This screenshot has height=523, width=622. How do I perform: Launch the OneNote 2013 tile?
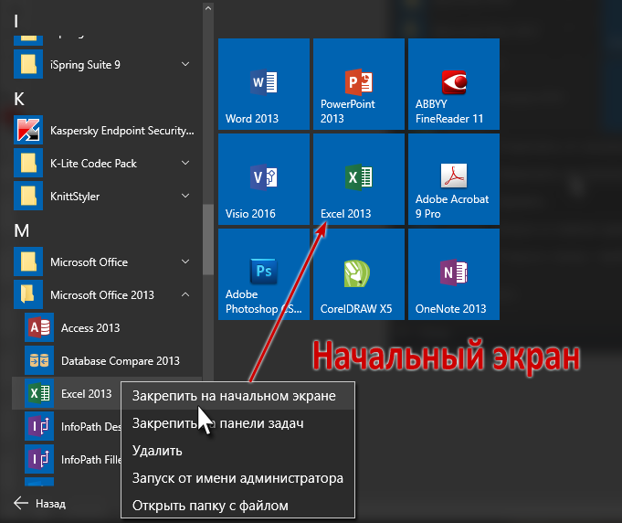tap(454, 274)
